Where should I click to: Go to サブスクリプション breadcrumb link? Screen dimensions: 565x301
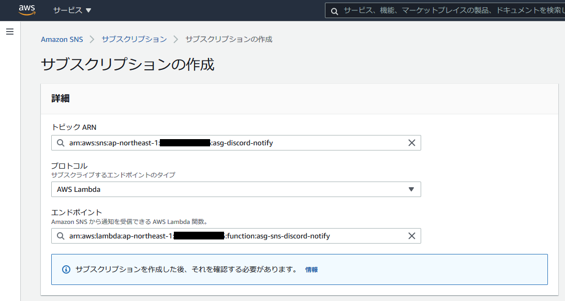[134, 39]
